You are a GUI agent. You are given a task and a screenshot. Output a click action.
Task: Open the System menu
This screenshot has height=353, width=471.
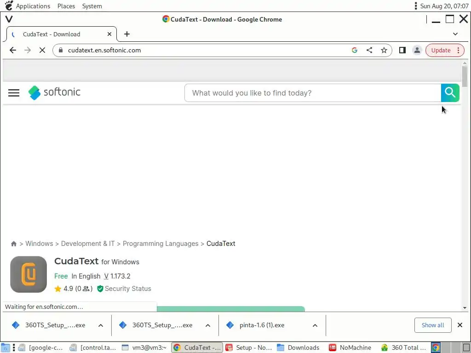92,6
